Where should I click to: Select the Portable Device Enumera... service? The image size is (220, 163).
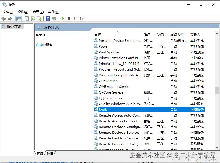120,41
